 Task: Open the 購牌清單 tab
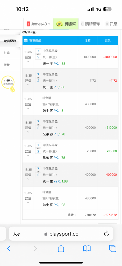pyautogui.click(x=91, y=24)
